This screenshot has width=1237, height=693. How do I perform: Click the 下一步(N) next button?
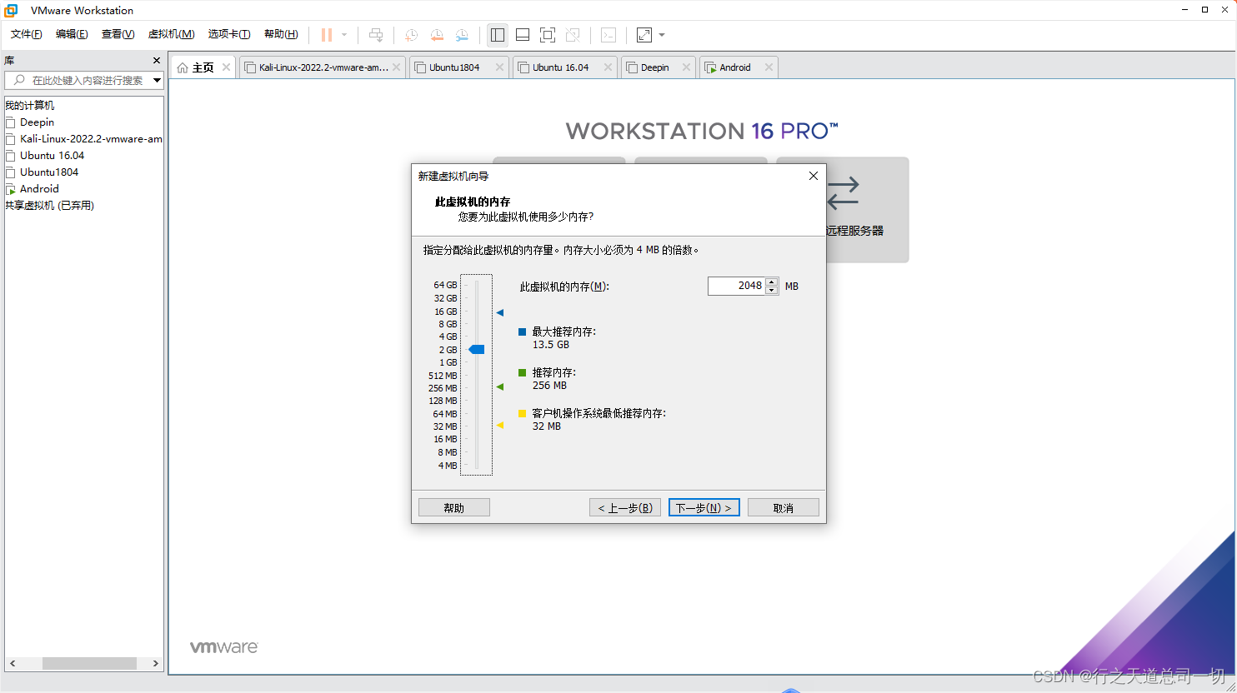click(x=704, y=507)
